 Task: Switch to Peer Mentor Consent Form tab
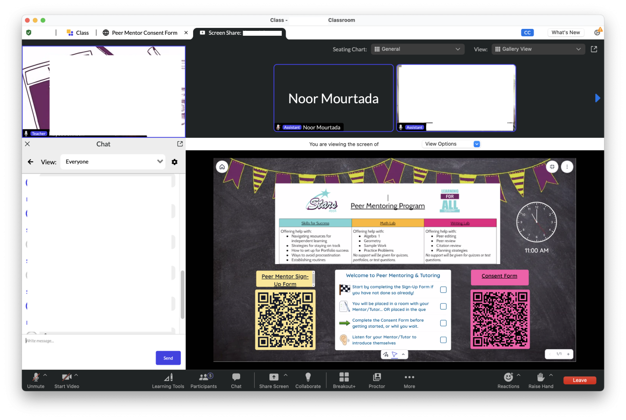140,33
